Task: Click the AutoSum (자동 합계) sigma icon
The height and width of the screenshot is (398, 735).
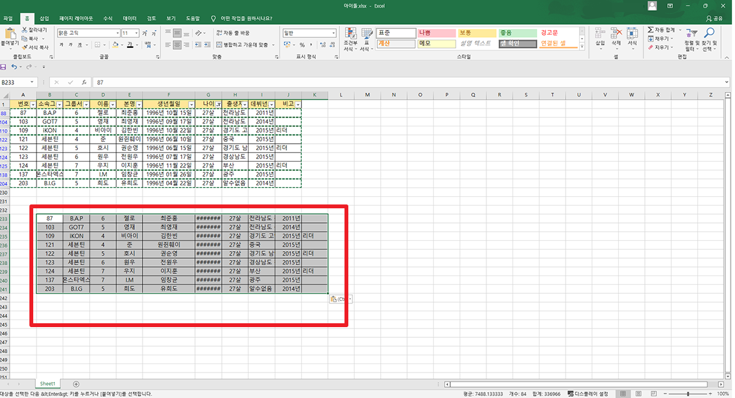Action: (651, 30)
